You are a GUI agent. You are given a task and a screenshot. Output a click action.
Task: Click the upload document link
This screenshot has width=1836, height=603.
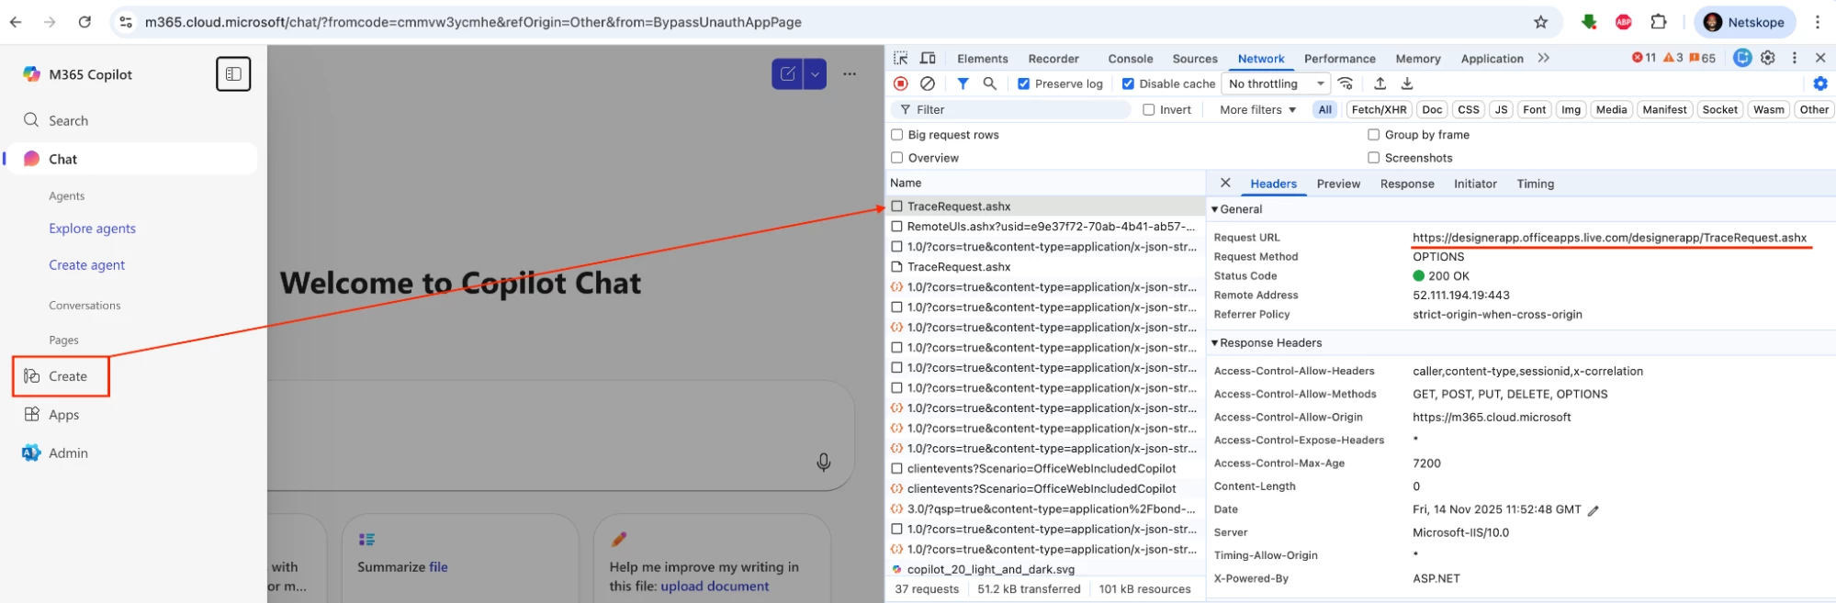(715, 586)
